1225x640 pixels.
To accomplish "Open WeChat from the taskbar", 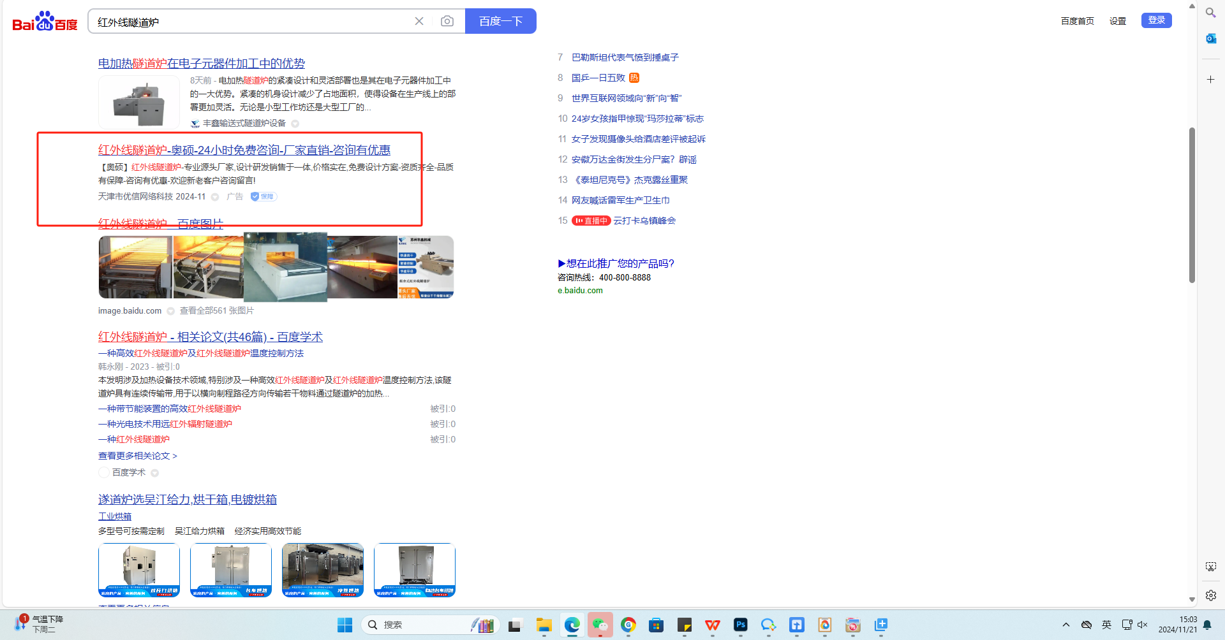I will [600, 625].
